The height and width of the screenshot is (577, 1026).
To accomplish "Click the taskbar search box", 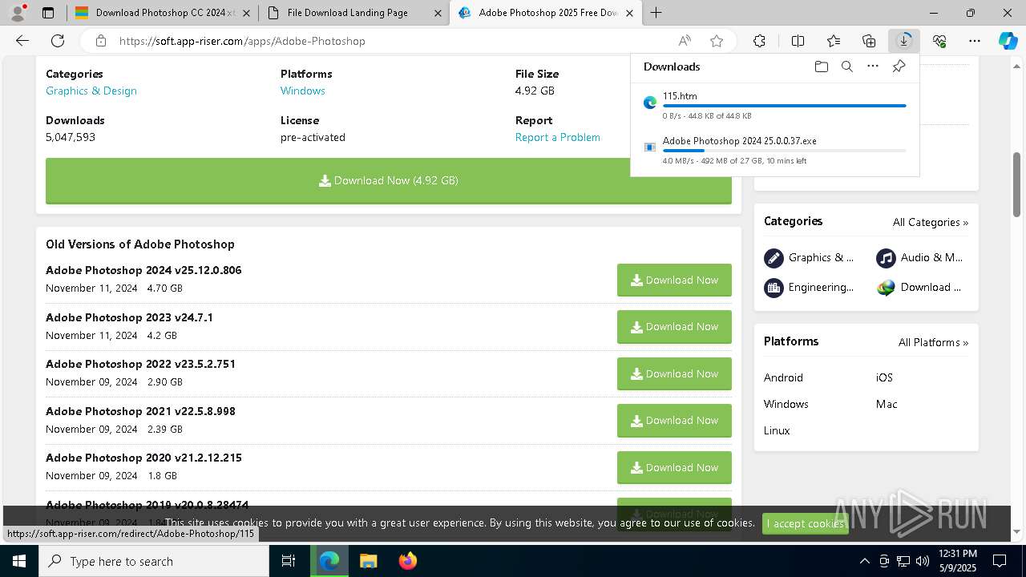I will pos(154,561).
